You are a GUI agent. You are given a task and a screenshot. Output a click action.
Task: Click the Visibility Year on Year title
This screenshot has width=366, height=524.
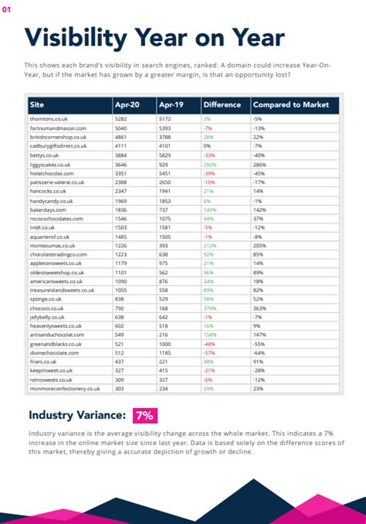[154, 38]
